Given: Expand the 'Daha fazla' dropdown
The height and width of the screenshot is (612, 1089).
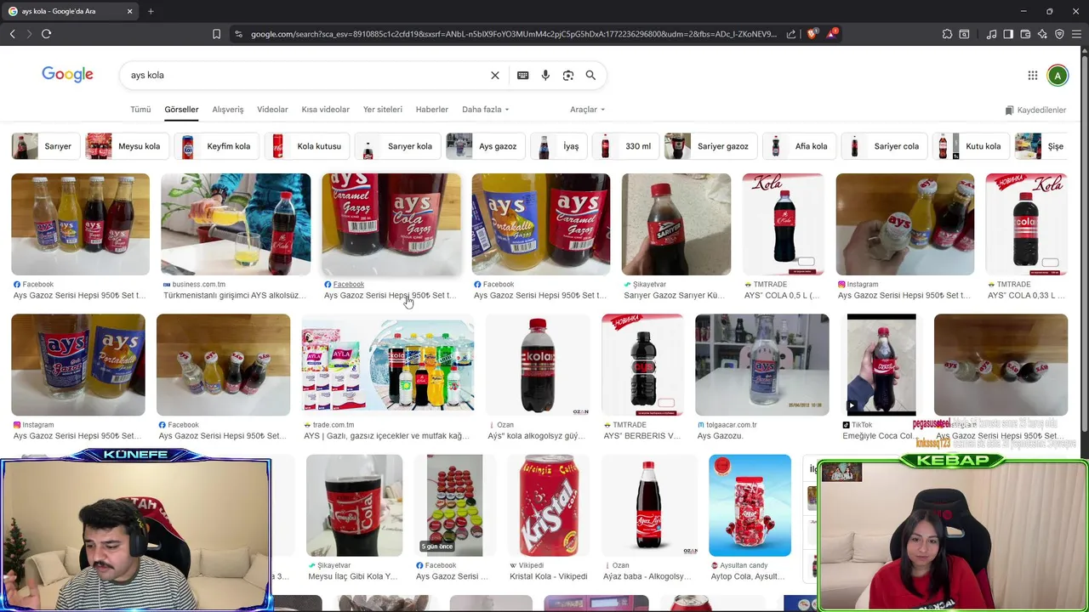Looking at the screenshot, I should [x=486, y=110].
